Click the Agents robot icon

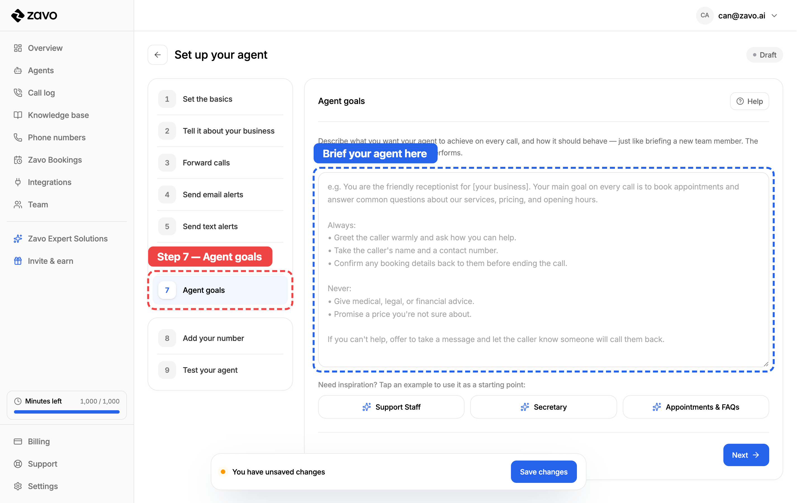click(18, 70)
